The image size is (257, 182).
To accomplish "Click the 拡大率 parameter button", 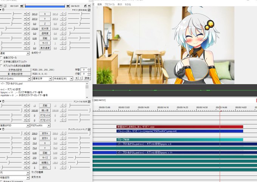I will pyautogui.click(x=45, y=28).
